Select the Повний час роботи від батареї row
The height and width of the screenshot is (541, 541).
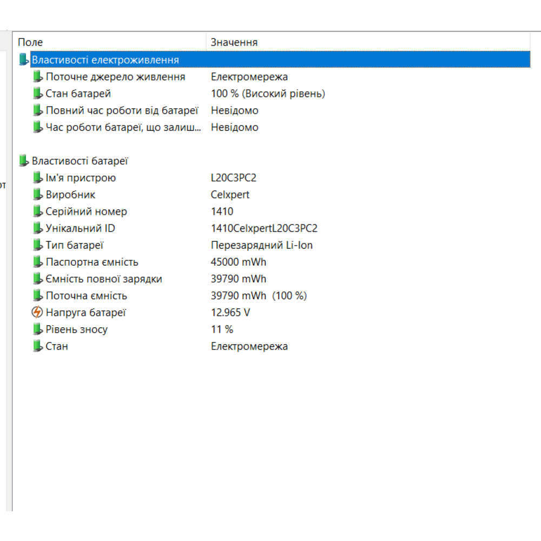pos(274,110)
